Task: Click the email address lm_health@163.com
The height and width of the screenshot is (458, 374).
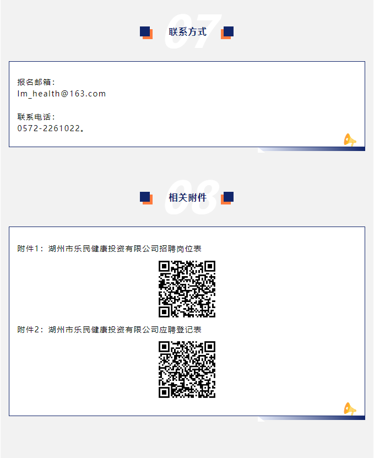Action: tap(61, 94)
